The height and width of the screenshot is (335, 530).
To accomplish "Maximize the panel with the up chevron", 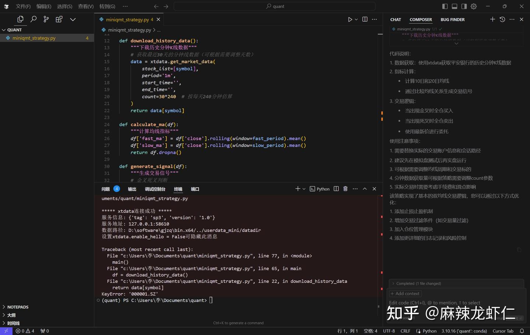I will pos(365,189).
